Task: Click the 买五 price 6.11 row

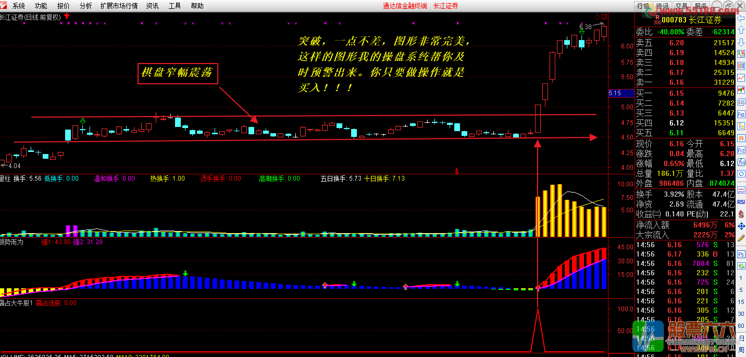Action: pos(685,133)
